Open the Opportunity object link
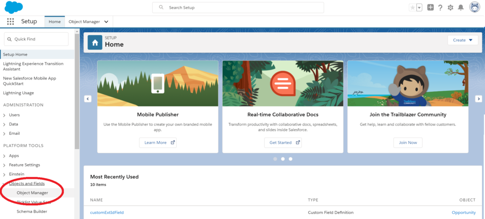The width and height of the screenshot is (485, 219). click(464, 212)
